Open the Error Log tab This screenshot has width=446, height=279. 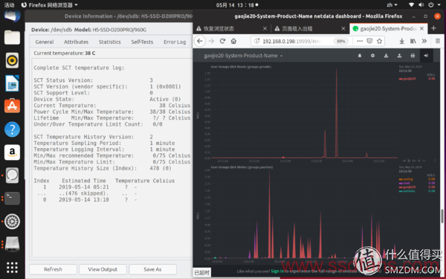(175, 42)
